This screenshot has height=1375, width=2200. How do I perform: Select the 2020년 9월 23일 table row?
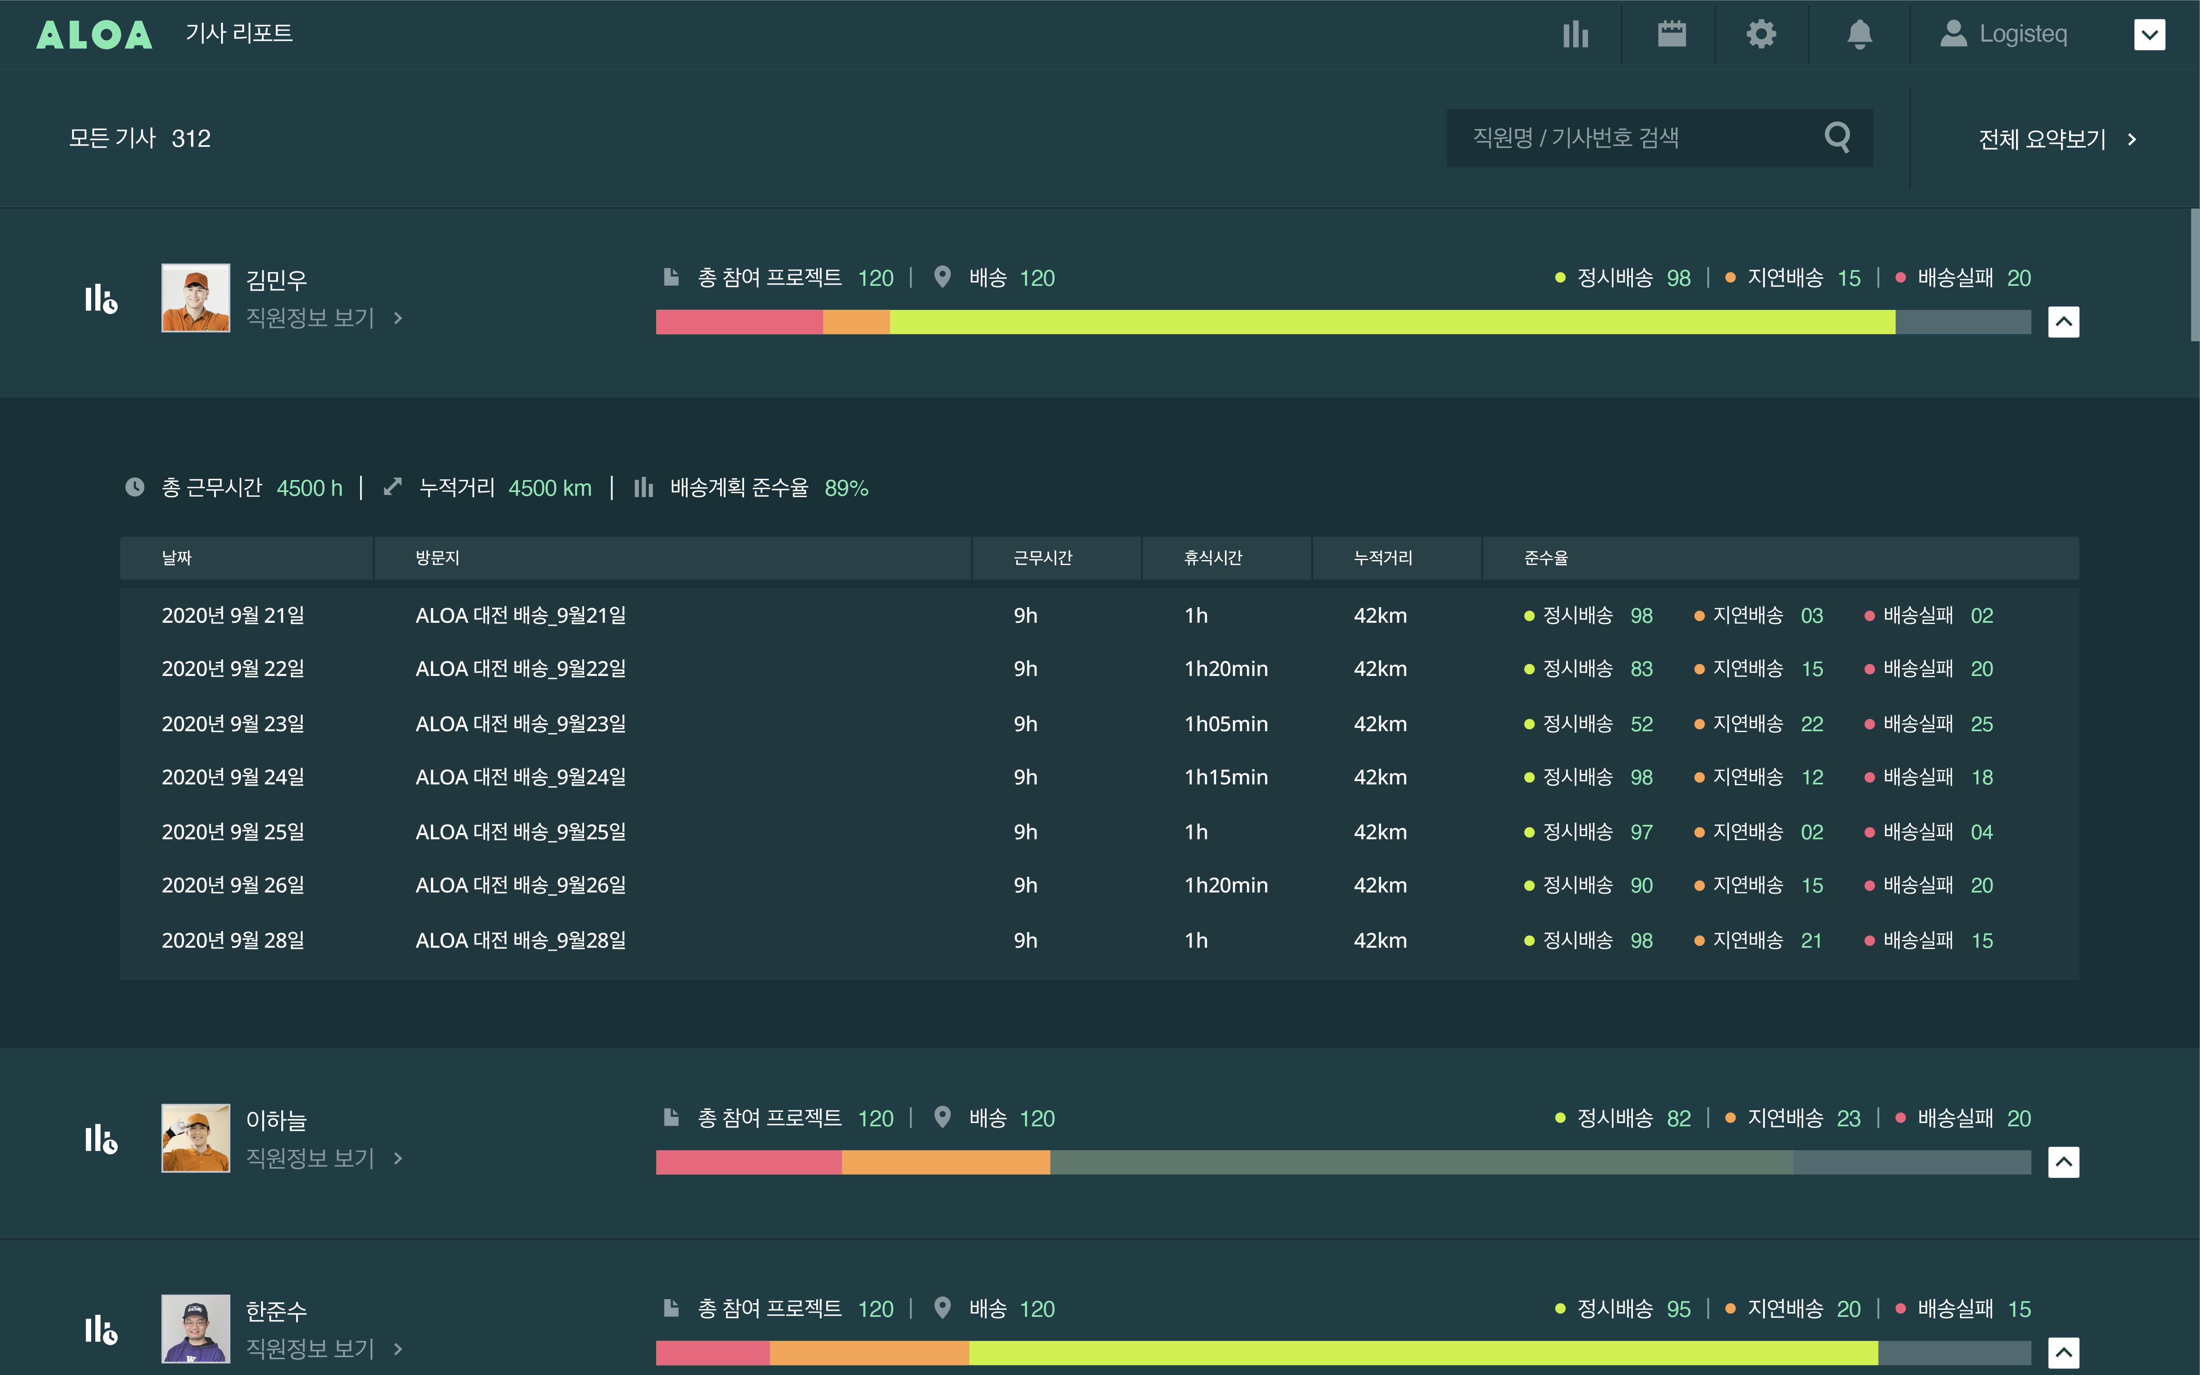coord(233,724)
